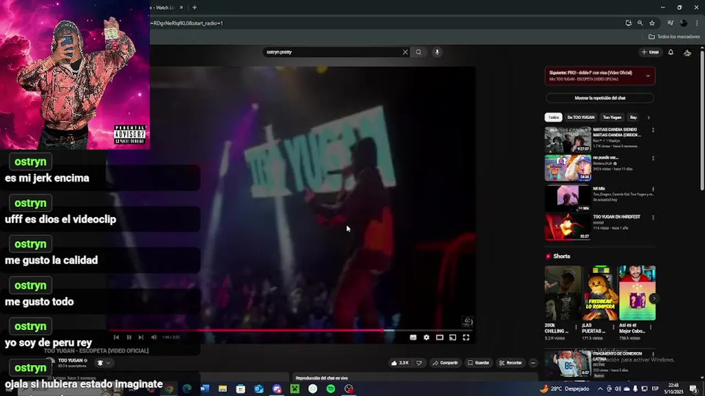Open options for 'Así es el Mejor Cabo' short

[x=650, y=327]
